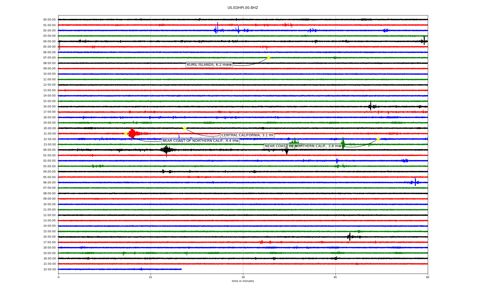This screenshot has height=304, width=486.
Task: Click the large red seismic burst at 21:00:00
Action: [132, 133]
